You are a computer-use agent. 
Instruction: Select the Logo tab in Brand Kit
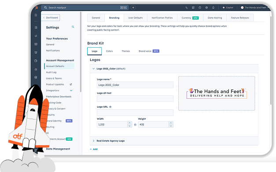pyautogui.click(x=95, y=51)
